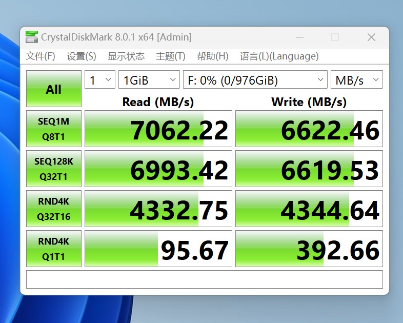Click the RND4K Q32T16 read result 4332.75
The image size is (403, 323).
tap(158, 209)
